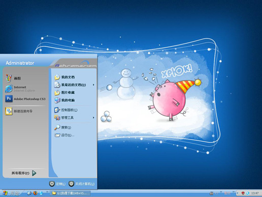Expand Quick Launch overflow chevron
Image resolution: width=262 pixels, height=197 pixels.
click(47, 192)
